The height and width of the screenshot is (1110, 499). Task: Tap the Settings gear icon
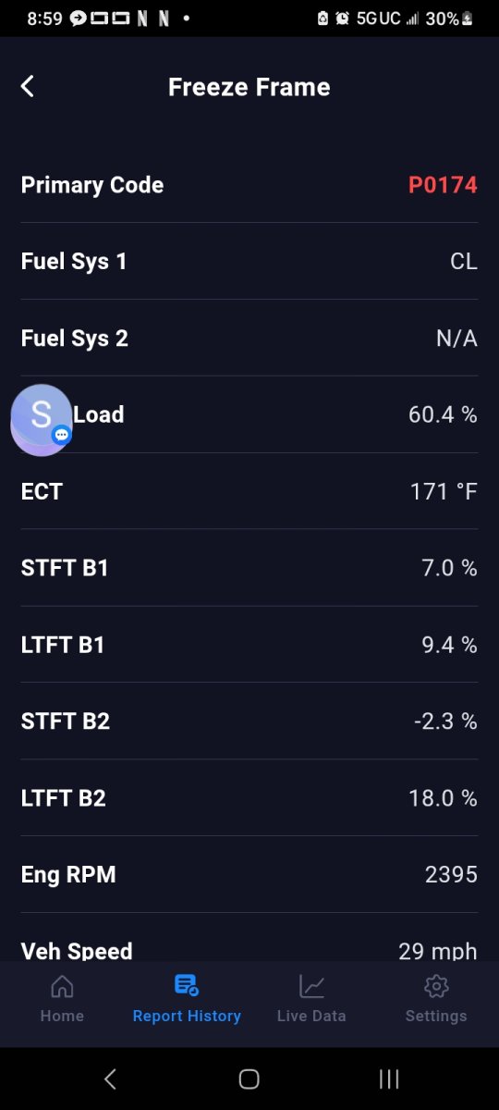(x=436, y=986)
